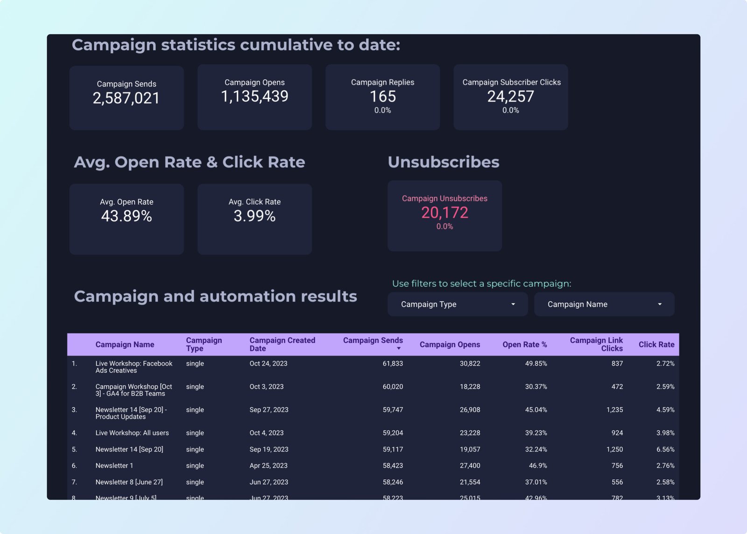
Task: Sort by Campaign Opens column header
Action: (x=449, y=344)
